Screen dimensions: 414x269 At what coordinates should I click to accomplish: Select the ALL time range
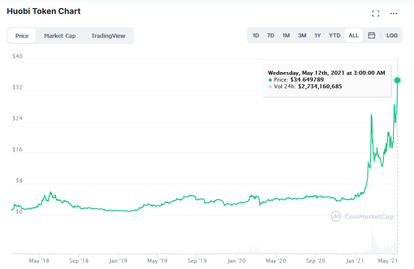[354, 36]
